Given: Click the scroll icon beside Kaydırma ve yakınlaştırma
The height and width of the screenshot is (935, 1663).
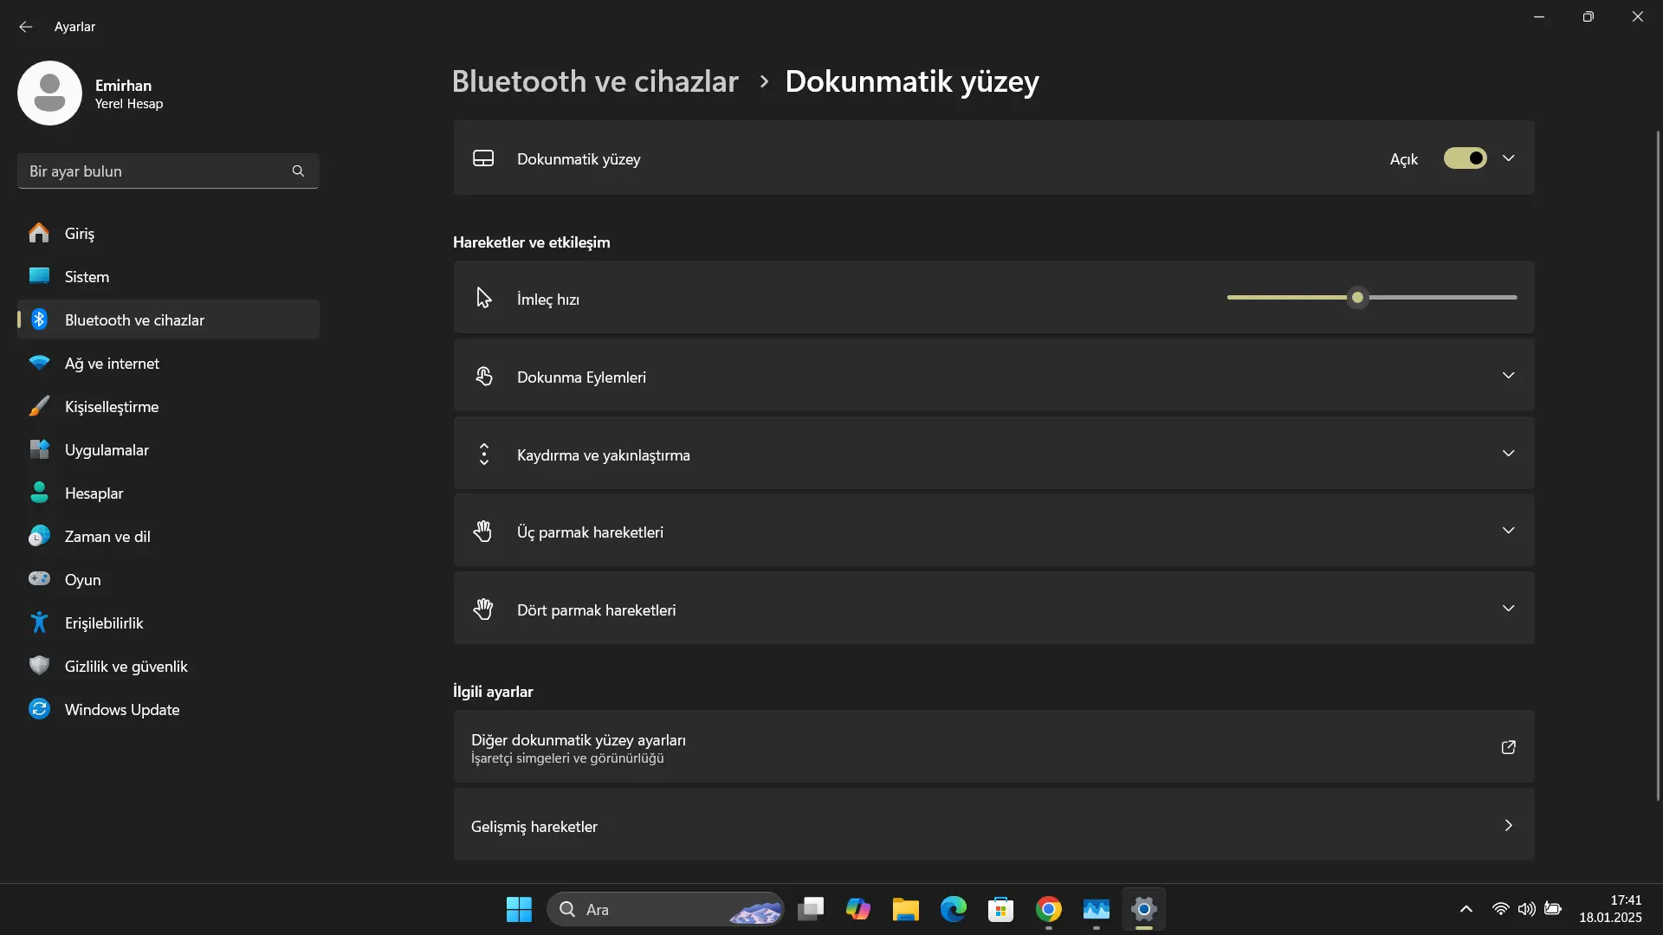Looking at the screenshot, I should point(483,454).
